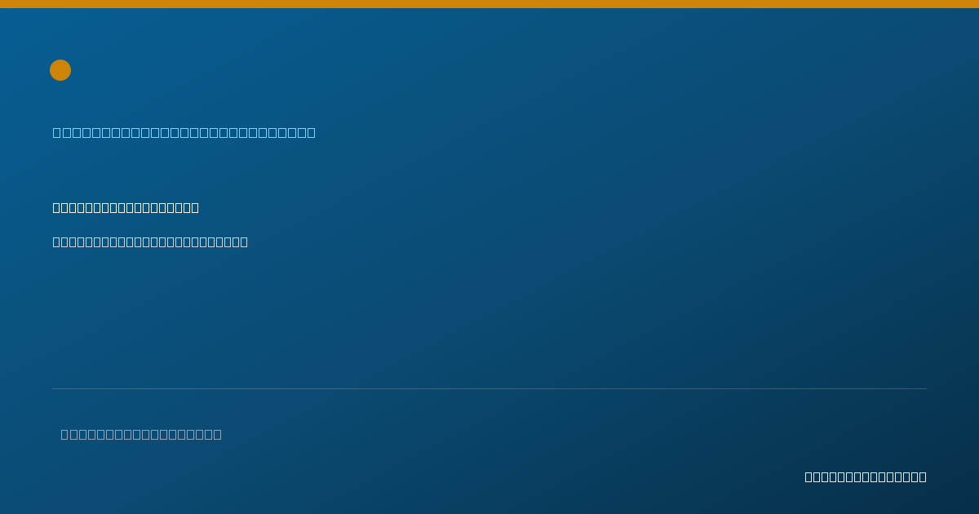
Task: Click first character box of light-blue heading
Action: [x=57, y=132]
